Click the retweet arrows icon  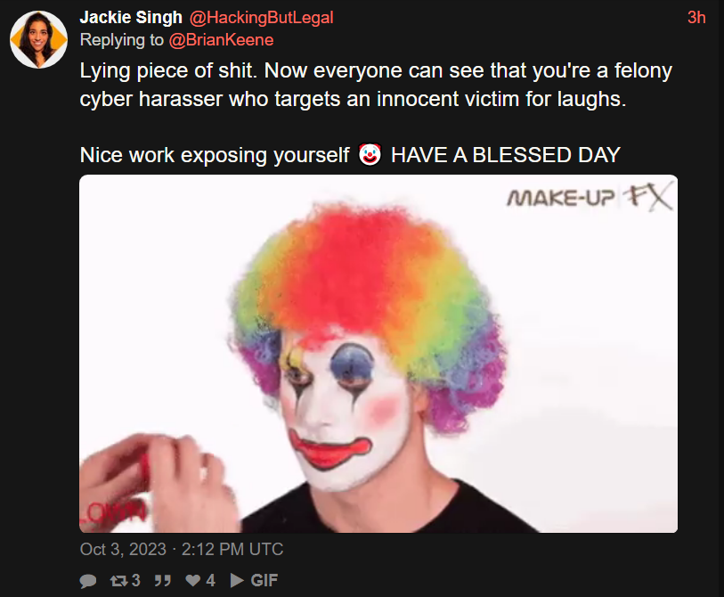click(x=118, y=580)
